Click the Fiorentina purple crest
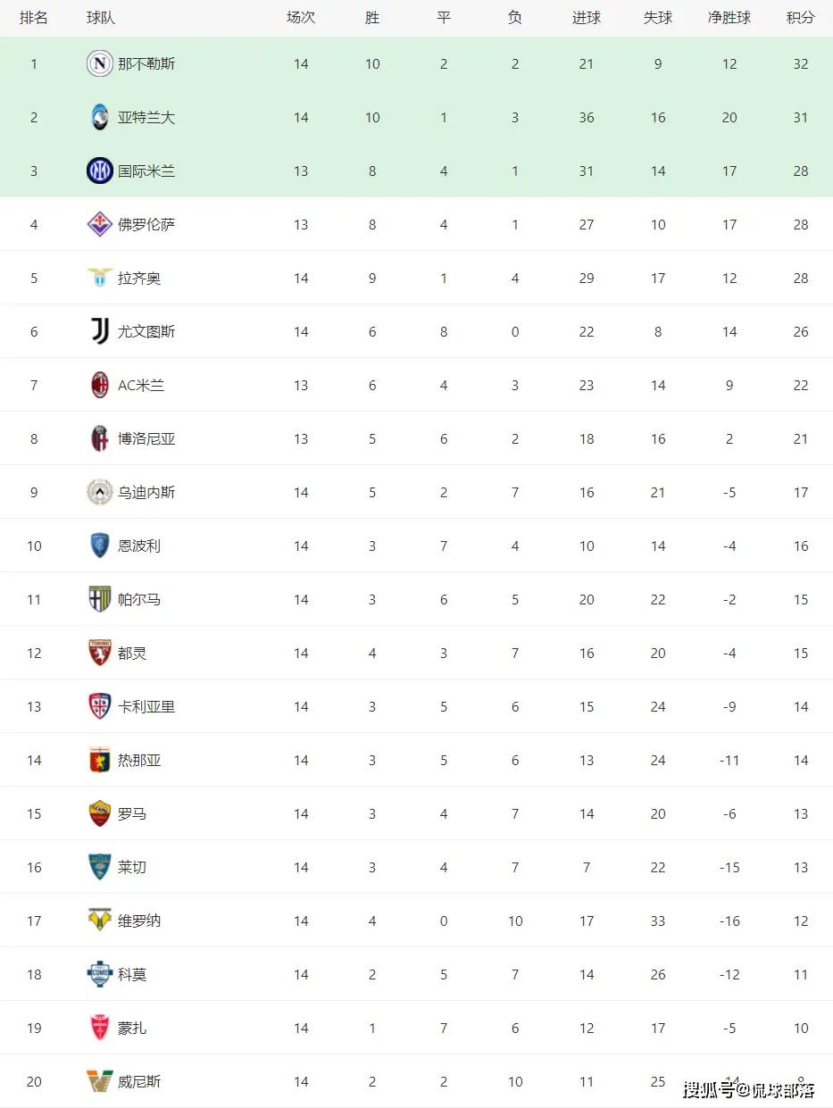The image size is (833, 1108). click(100, 224)
